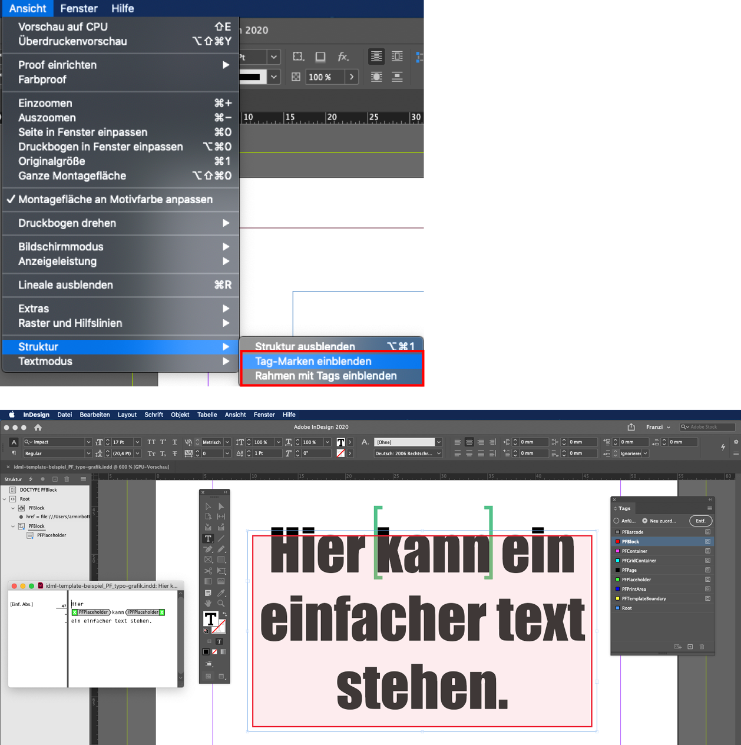Select the Anführen radio button in Tags panel
The width and height of the screenshot is (741, 745).
click(616, 521)
